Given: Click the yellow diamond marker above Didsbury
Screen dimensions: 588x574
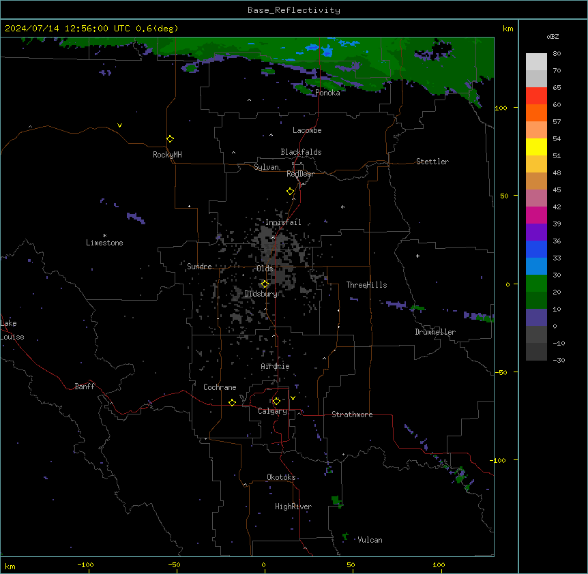Looking at the screenshot, I should tap(265, 284).
